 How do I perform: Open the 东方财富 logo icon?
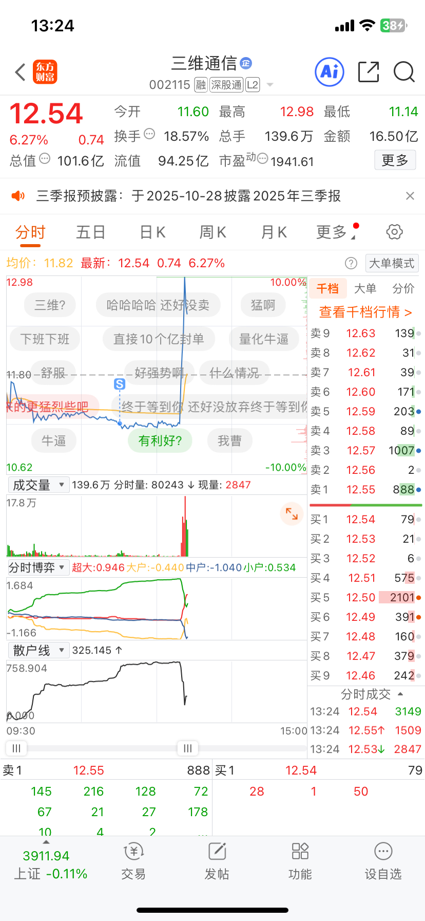(45, 72)
